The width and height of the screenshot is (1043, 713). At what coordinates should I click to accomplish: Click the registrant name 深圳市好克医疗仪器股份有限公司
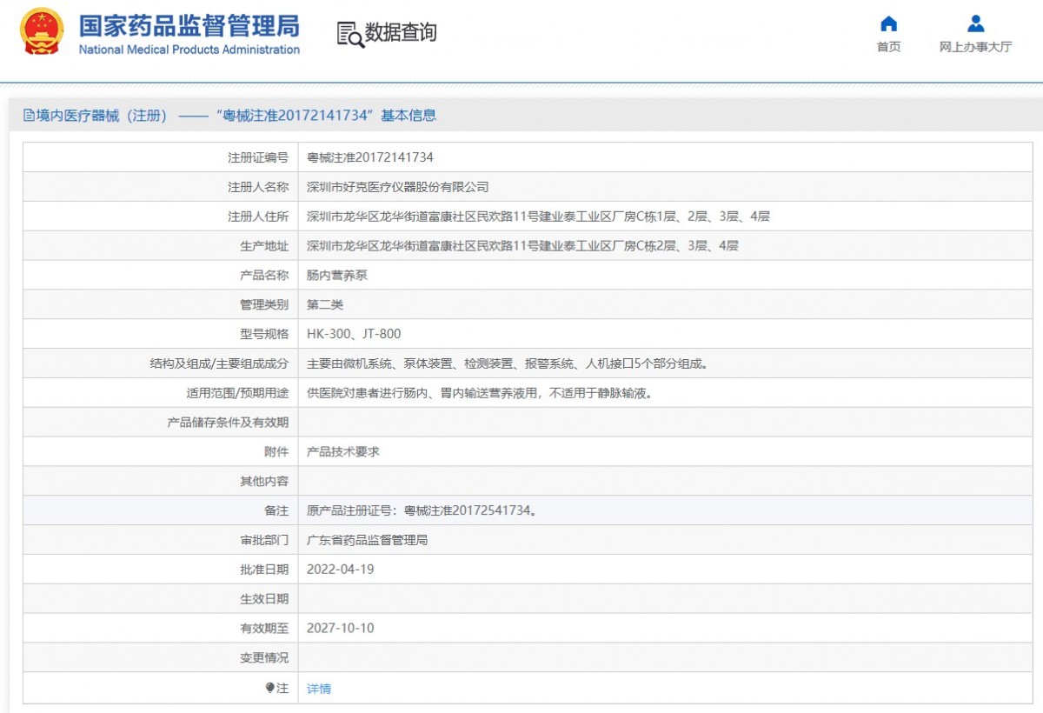coord(398,187)
